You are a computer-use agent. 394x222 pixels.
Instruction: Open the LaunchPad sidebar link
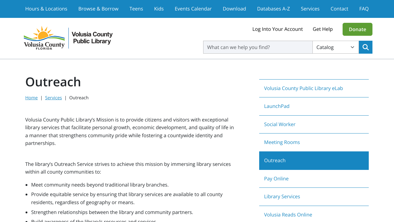point(276,106)
